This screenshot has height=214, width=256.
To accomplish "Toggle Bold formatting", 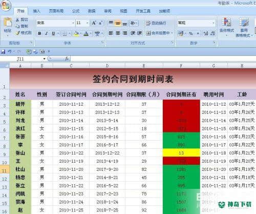I will (x=39, y=33).
